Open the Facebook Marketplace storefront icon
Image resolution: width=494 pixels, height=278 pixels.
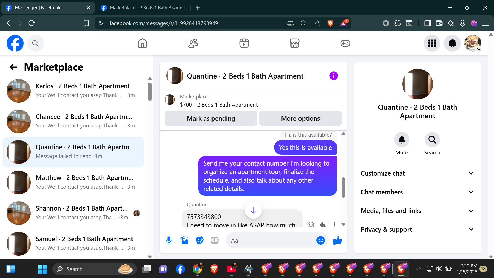click(x=295, y=43)
